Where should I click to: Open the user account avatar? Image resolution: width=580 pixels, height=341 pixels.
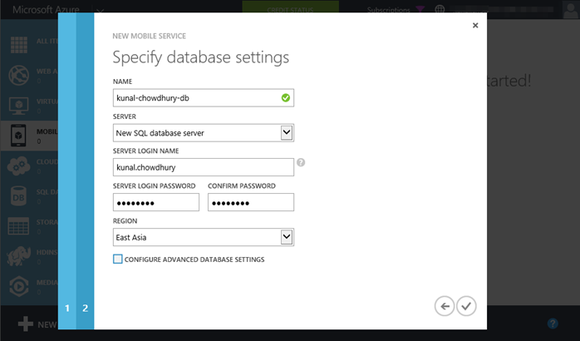click(x=570, y=10)
